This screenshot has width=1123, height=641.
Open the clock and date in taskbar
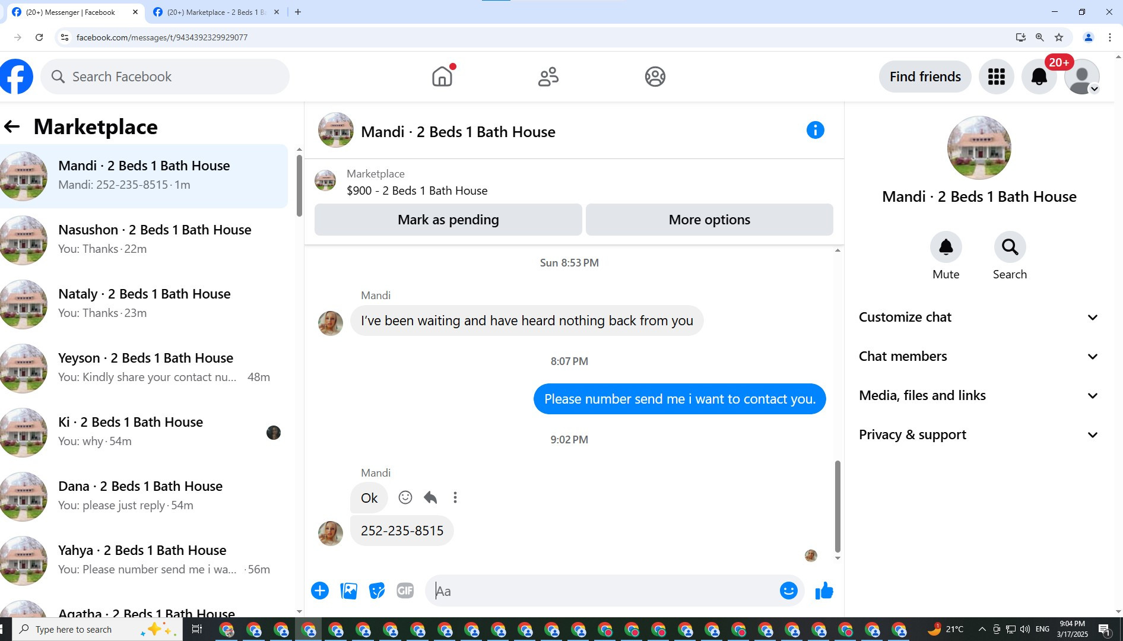[1073, 629]
